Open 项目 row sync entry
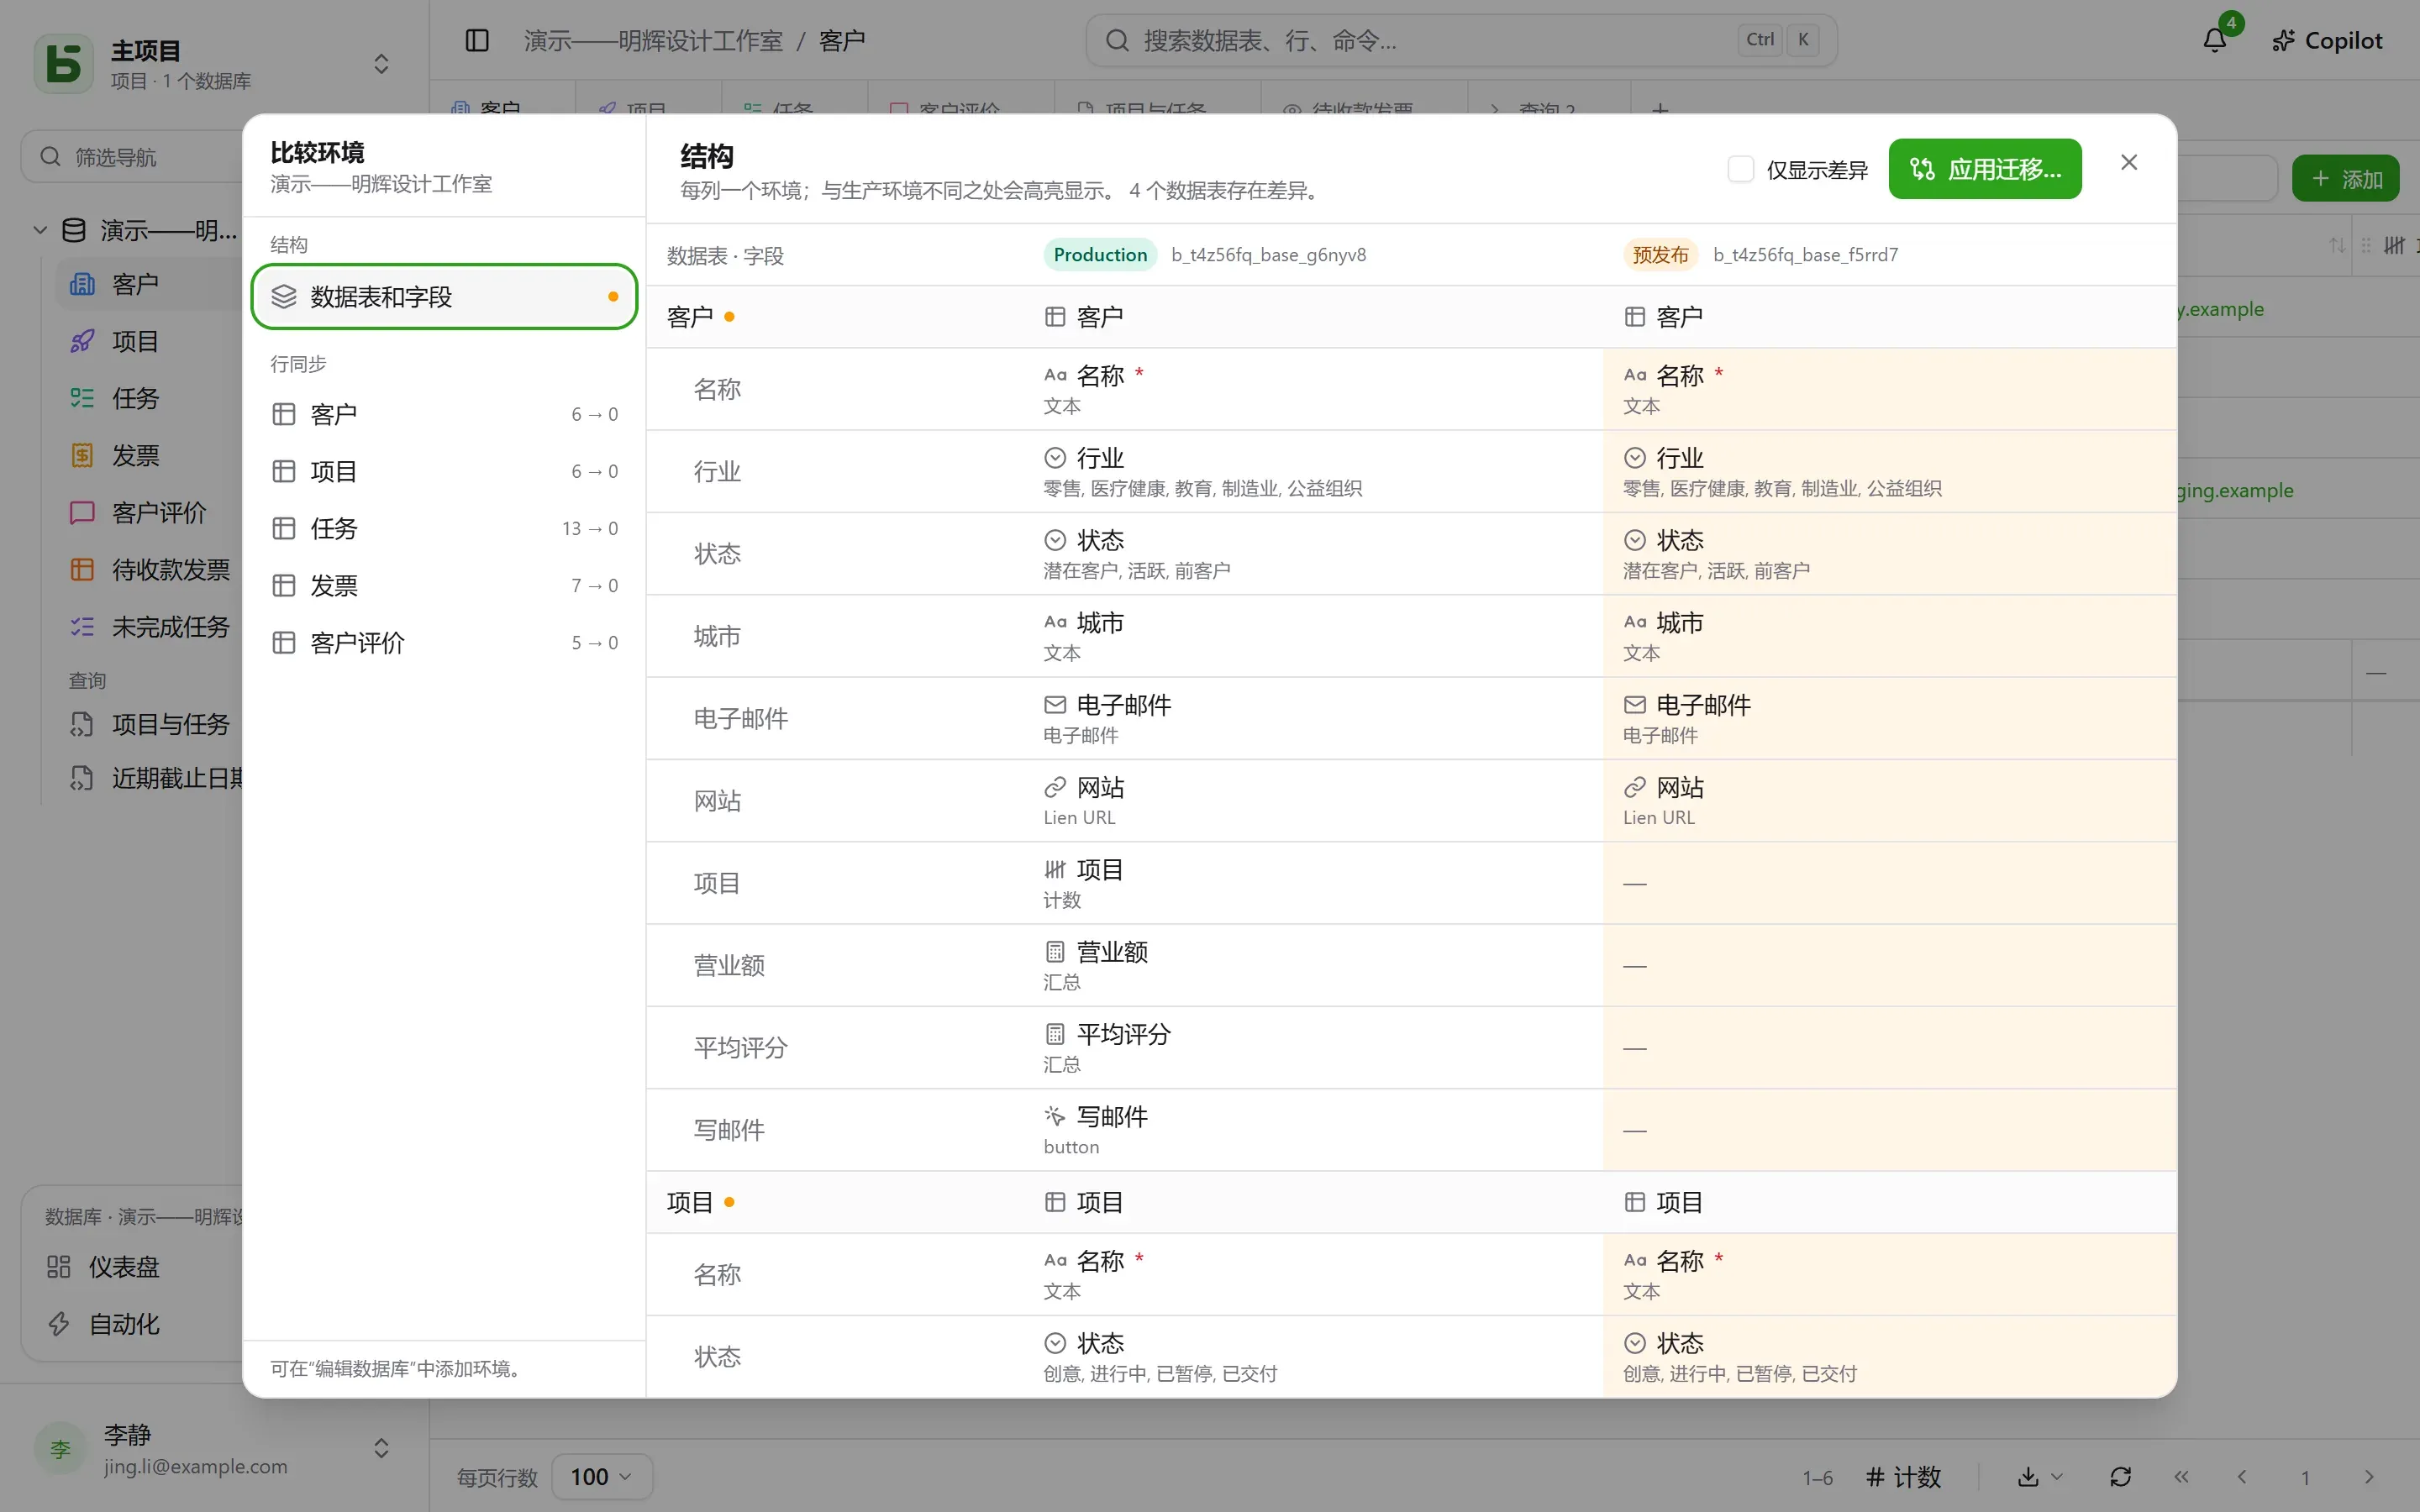2420x1512 pixels. (444, 471)
